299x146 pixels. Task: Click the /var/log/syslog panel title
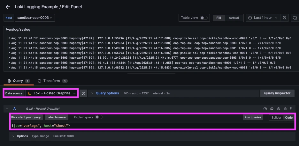pyautogui.click(x=18, y=30)
